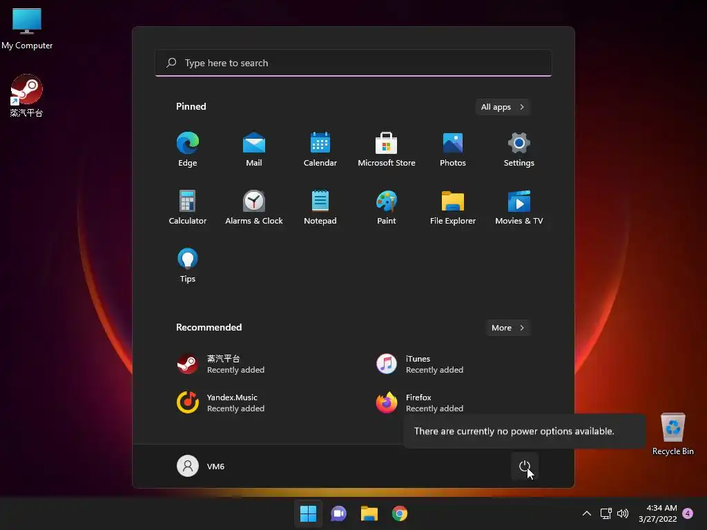Click the taskbar Start button
Image resolution: width=707 pixels, height=530 pixels.
[309, 513]
